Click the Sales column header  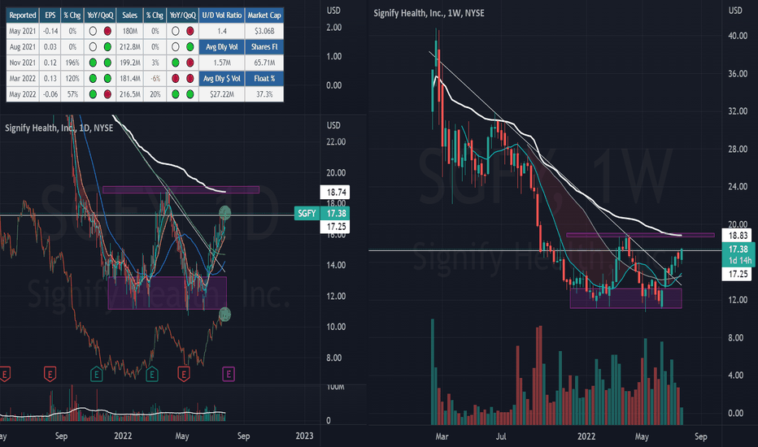point(129,15)
